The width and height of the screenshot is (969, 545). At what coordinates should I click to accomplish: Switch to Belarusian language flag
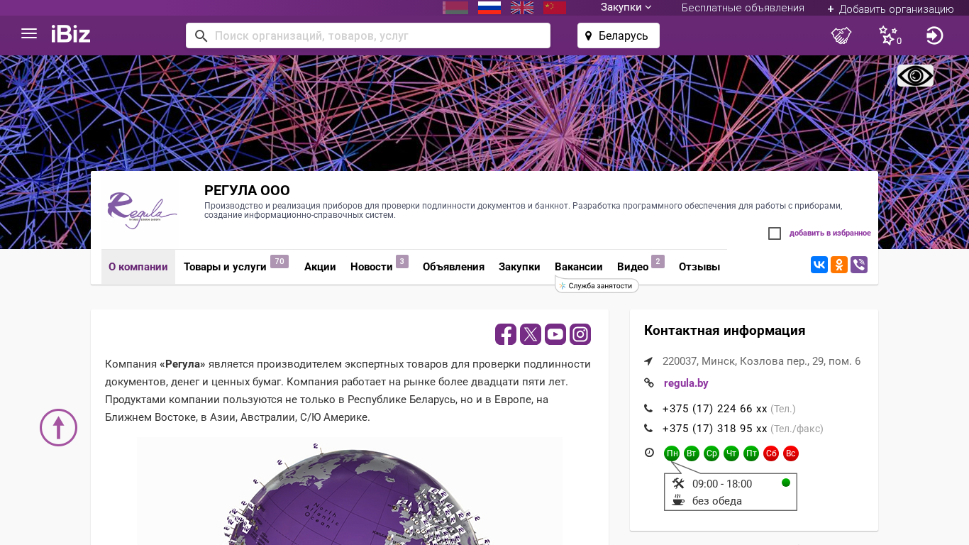(455, 8)
